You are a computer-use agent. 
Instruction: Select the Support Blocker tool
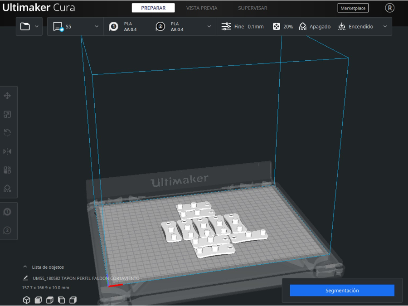coord(7,189)
